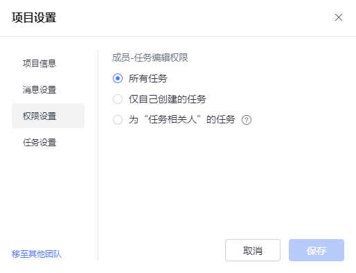Select the 所有任务 radio button circle
The image size is (356, 273).
pos(118,78)
